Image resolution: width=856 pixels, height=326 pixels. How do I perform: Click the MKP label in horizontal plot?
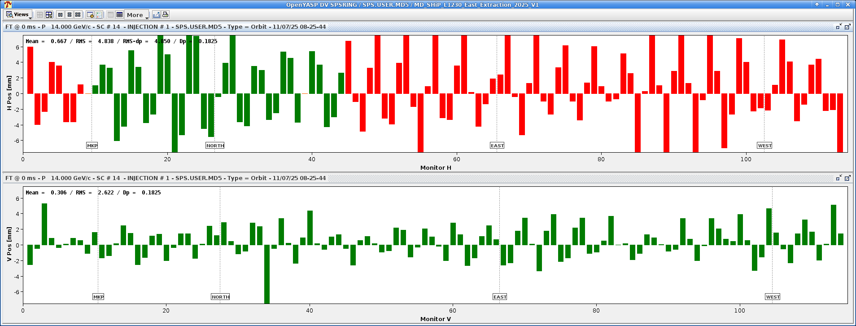pyautogui.click(x=92, y=145)
